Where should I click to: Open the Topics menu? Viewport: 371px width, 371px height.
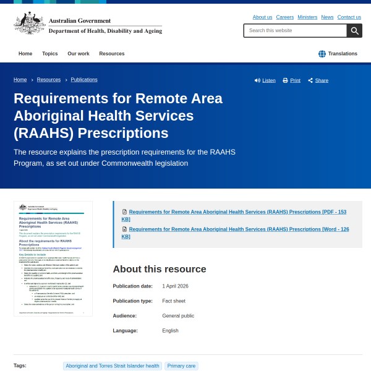click(x=49, y=54)
